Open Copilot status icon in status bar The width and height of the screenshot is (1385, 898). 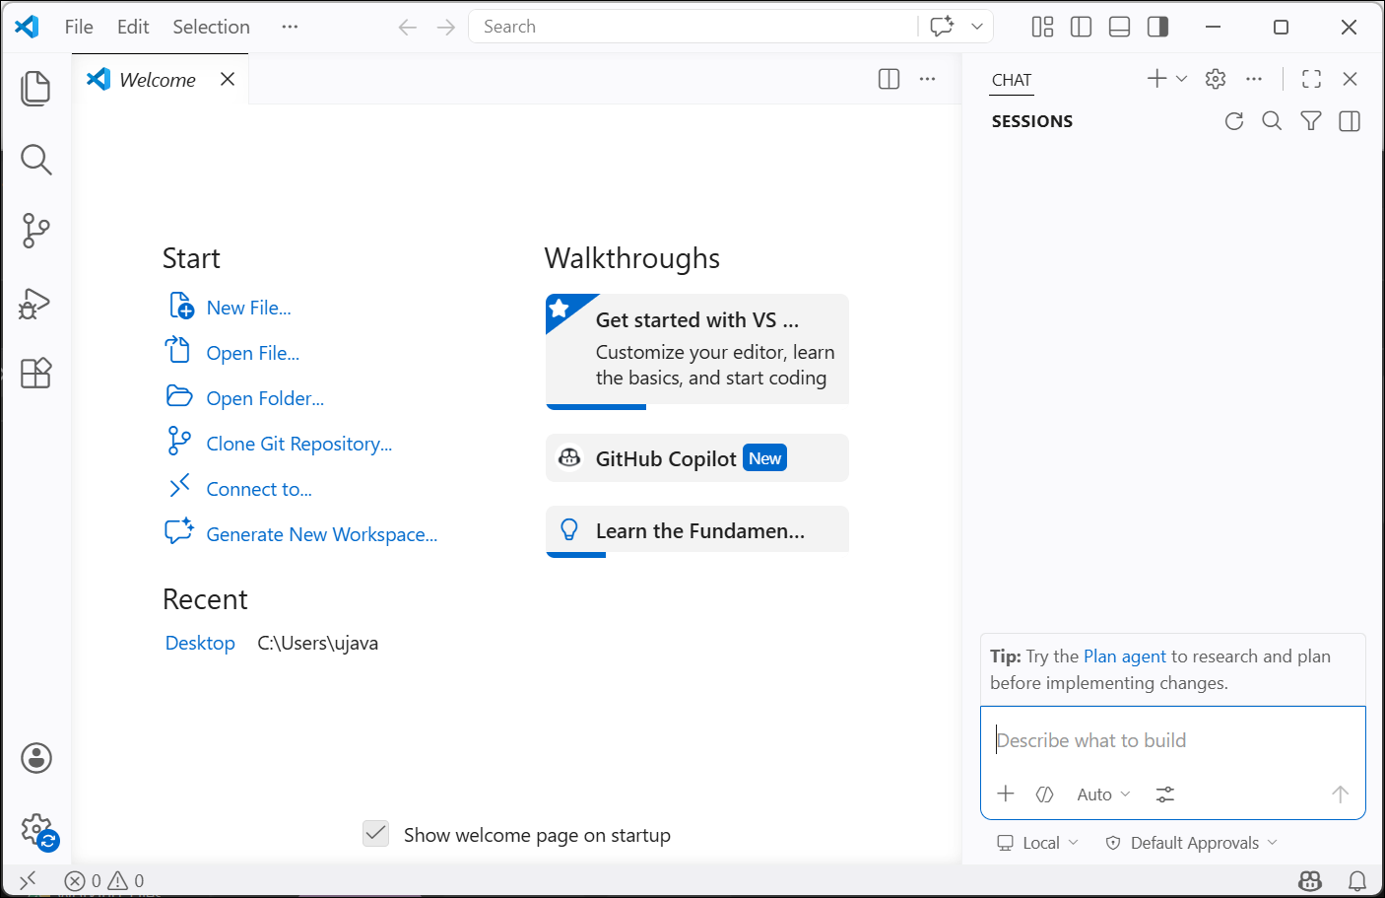point(1310,880)
